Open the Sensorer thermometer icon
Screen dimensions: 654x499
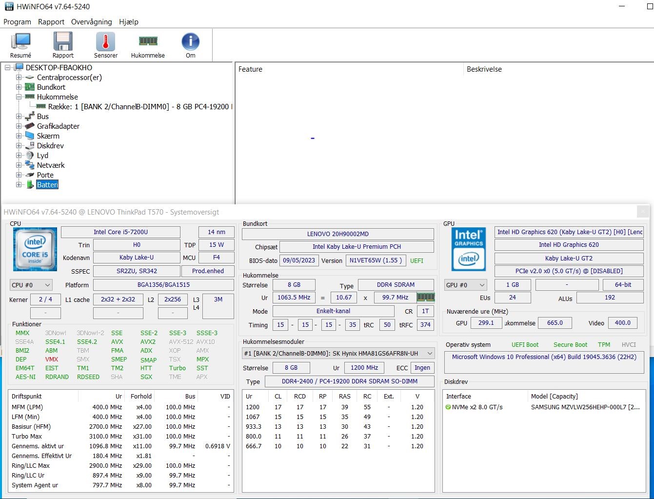(105, 41)
